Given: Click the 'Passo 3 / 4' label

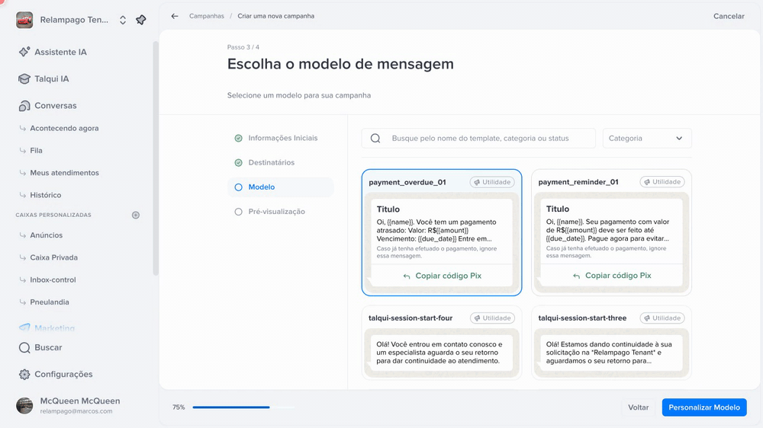Looking at the screenshot, I should point(243,47).
